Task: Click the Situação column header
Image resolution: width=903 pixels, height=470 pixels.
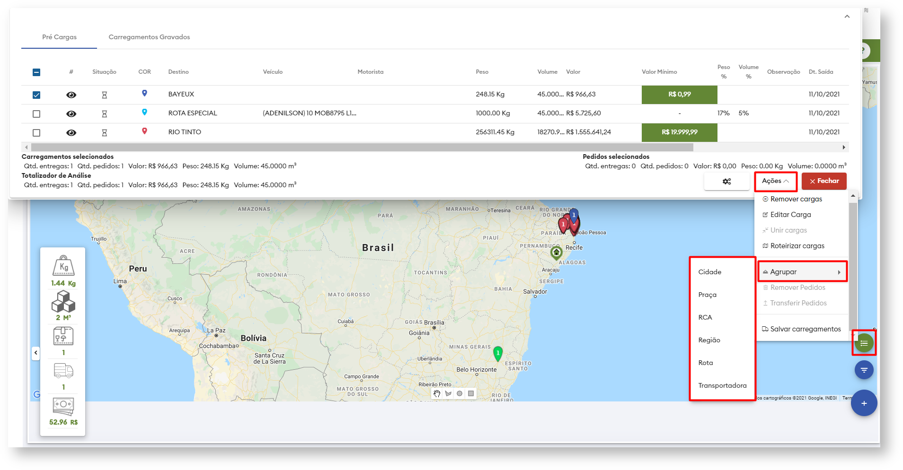Action: (x=104, y=72)
